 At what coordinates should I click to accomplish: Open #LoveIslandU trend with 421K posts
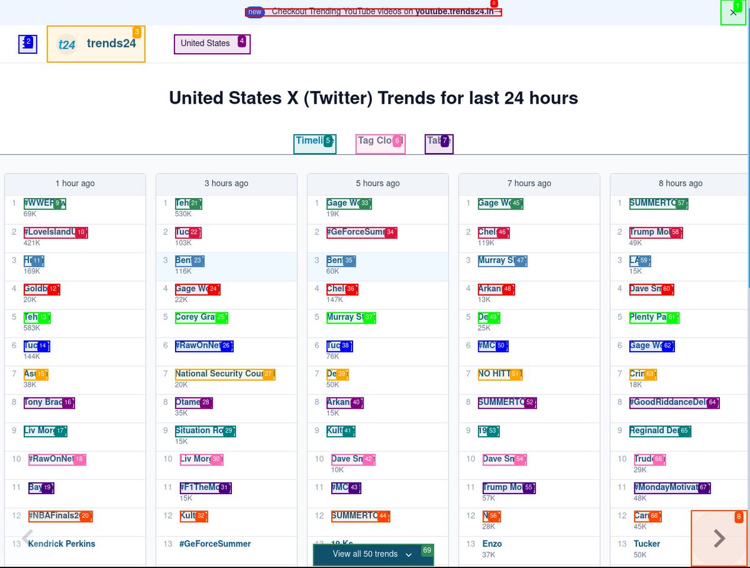pyautogui.click(x=56, y=232)
